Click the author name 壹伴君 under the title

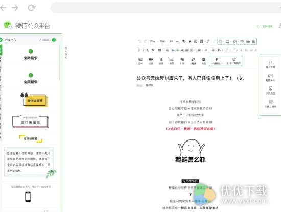[150, 85]
